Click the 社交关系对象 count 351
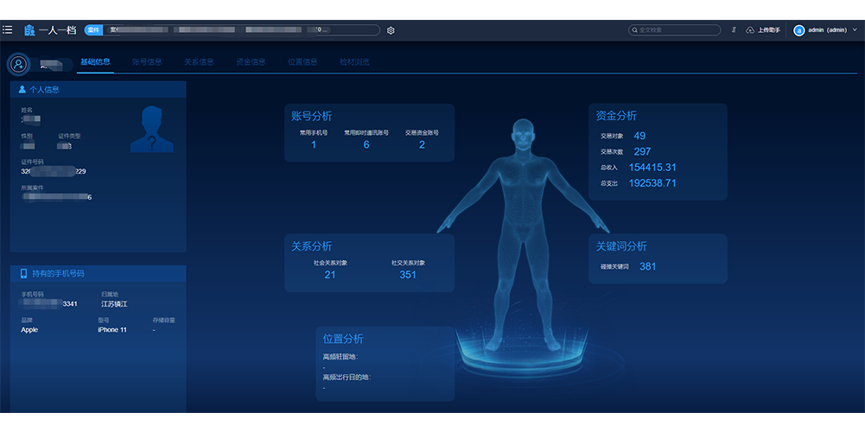Viewport: 865px width, 432px height. coord(408,275)
